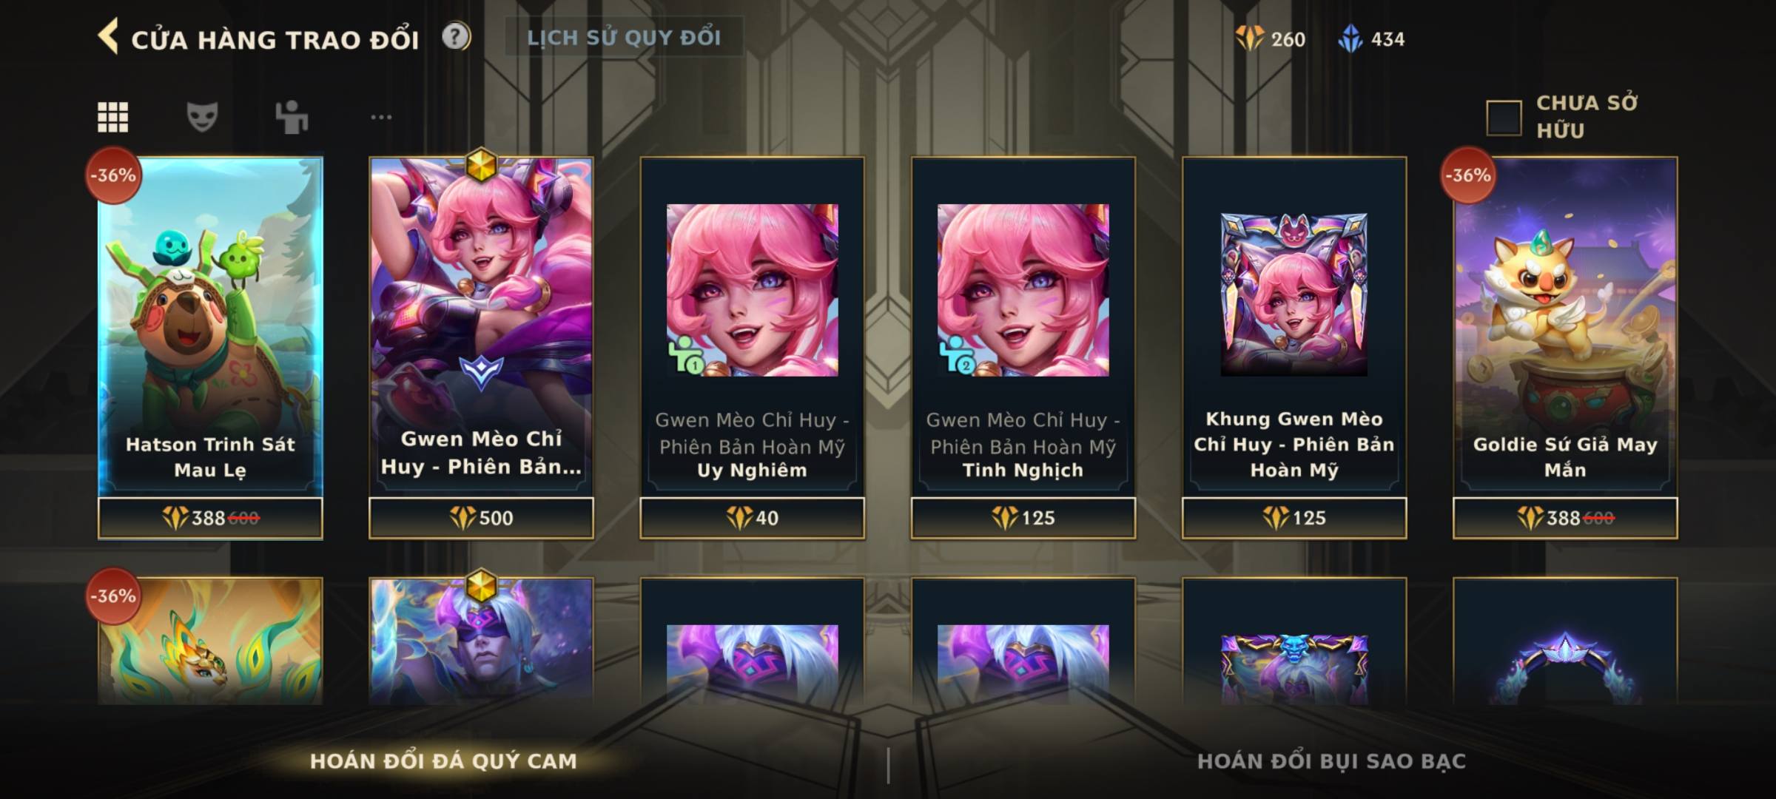The image size is (1776, 799).
Task: Open Goldie Sứ Giả May Mắn card
Action: click(x=1564, y=326)
